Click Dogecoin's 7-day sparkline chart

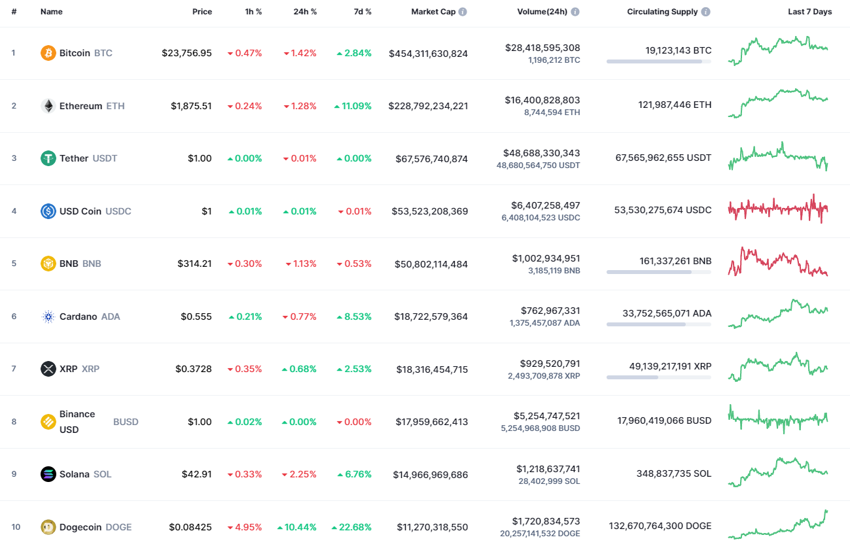(x=778, y=524)
